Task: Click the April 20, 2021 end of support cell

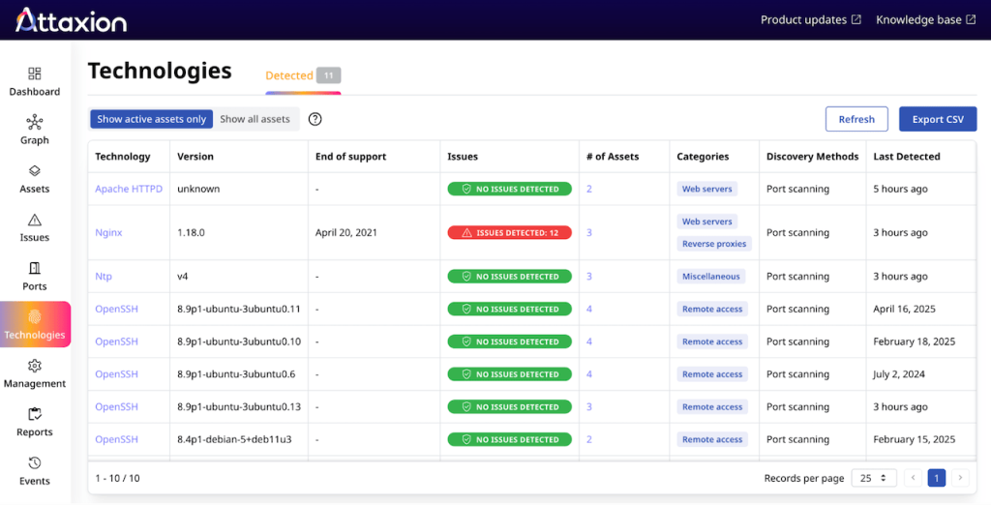Action: 346,232
